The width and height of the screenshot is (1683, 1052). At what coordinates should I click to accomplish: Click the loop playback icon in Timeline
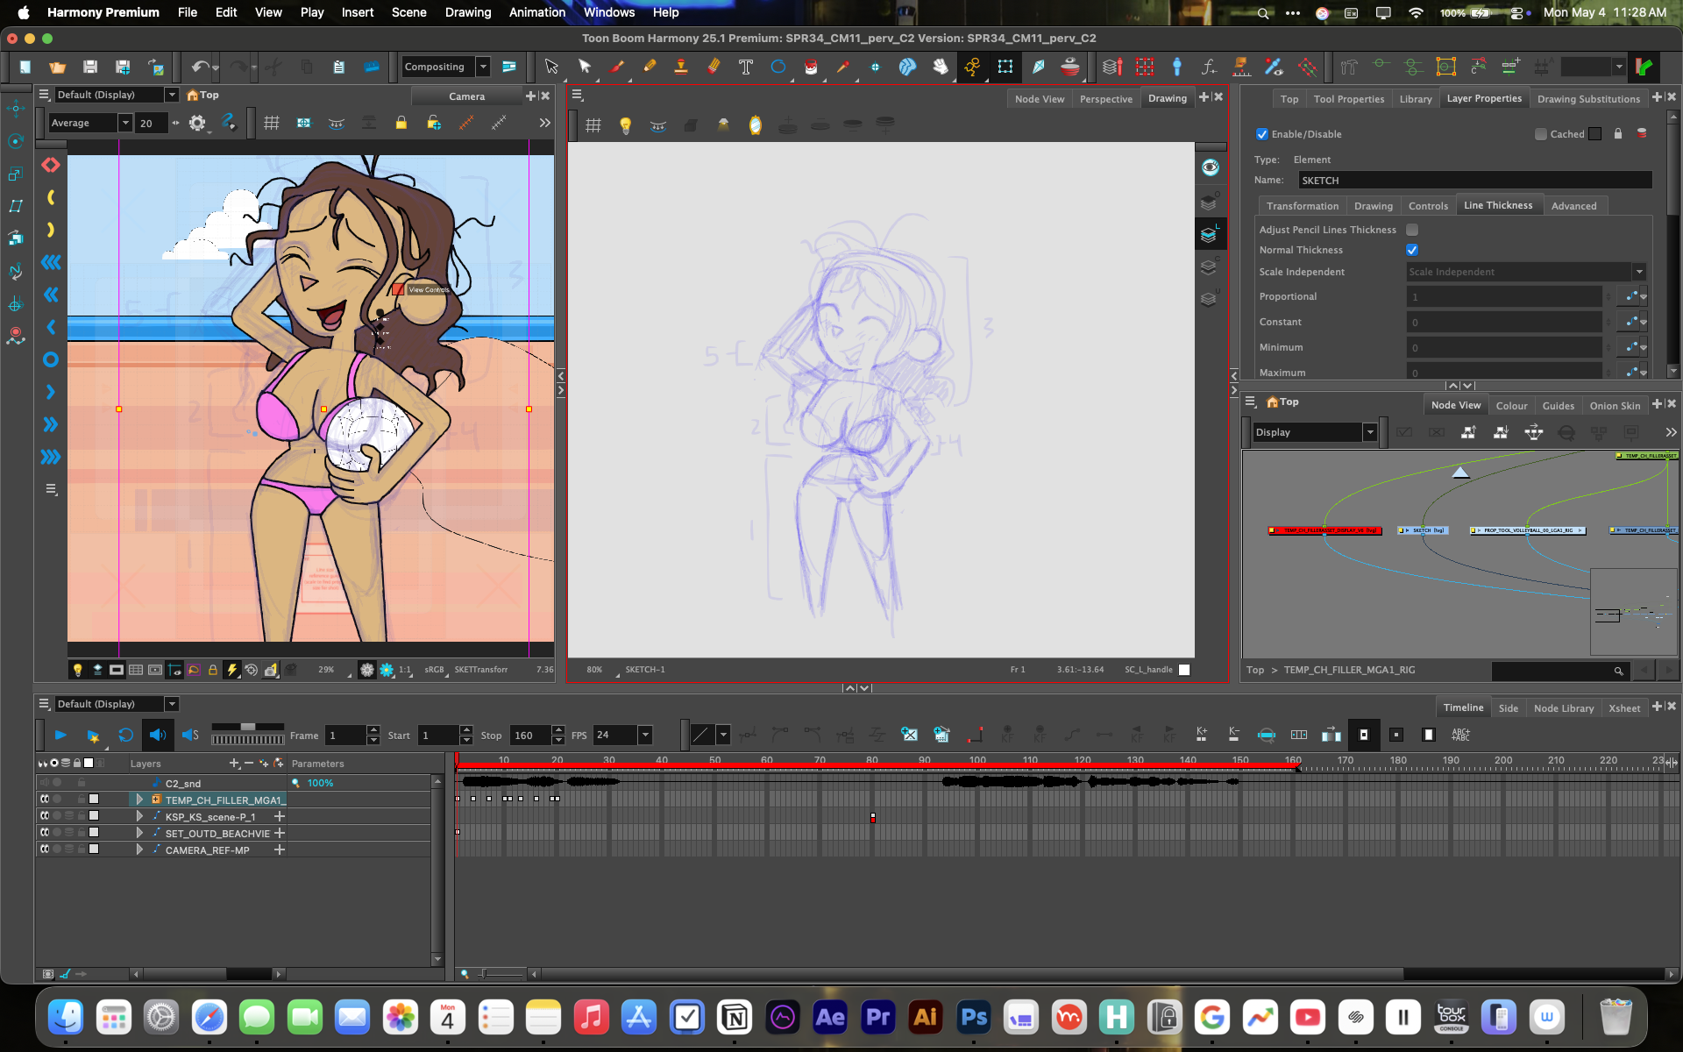coord(125,736)
